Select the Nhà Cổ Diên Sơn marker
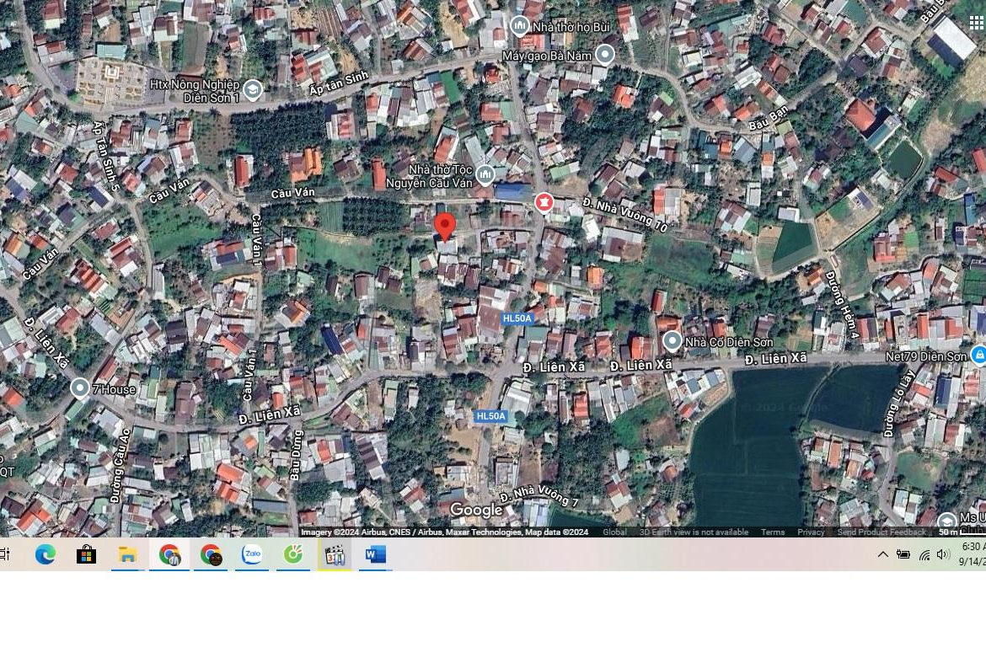 672,341
